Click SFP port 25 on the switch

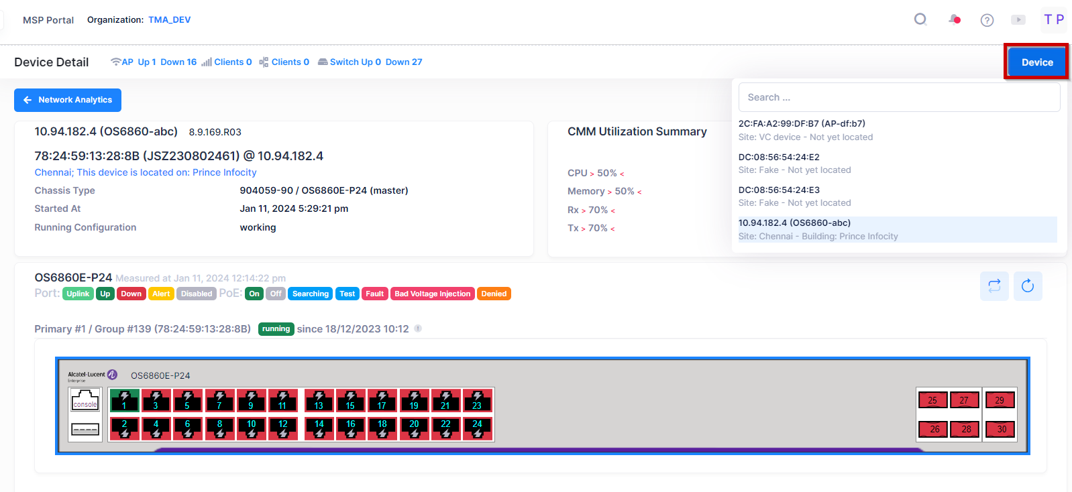coord(932,400)
